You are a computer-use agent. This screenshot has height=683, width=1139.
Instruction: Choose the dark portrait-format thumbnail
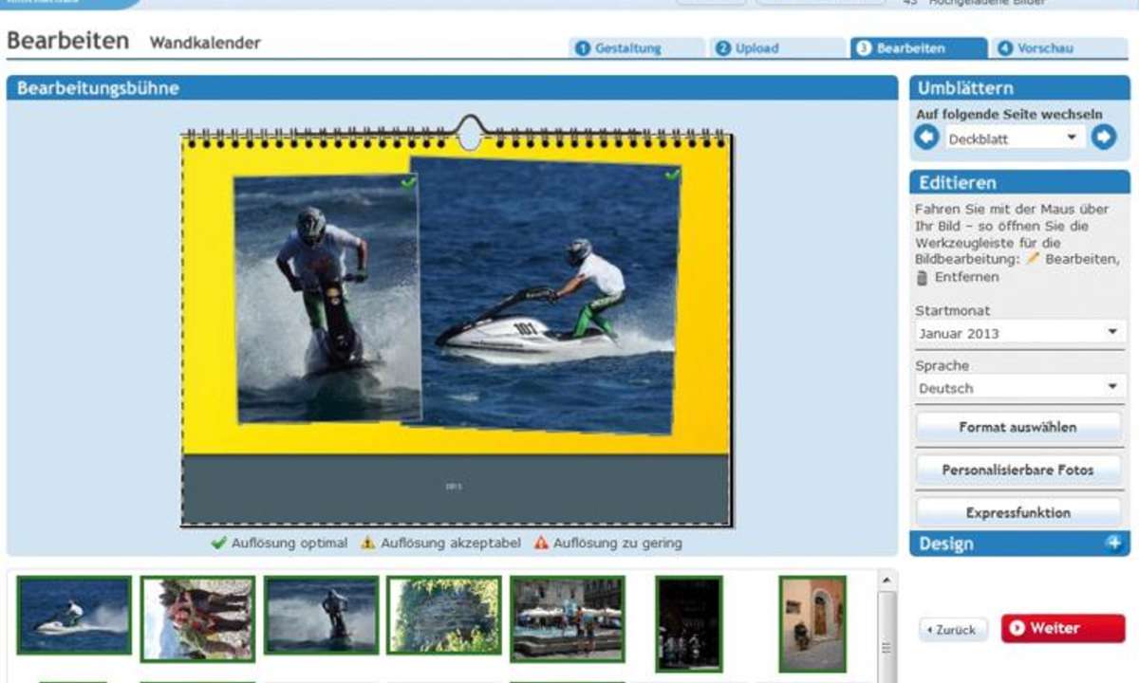[689, 623]
